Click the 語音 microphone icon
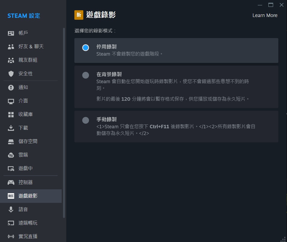Image resolution: width=287 pixels, height=242 pixels. click(x=11, y=210)
